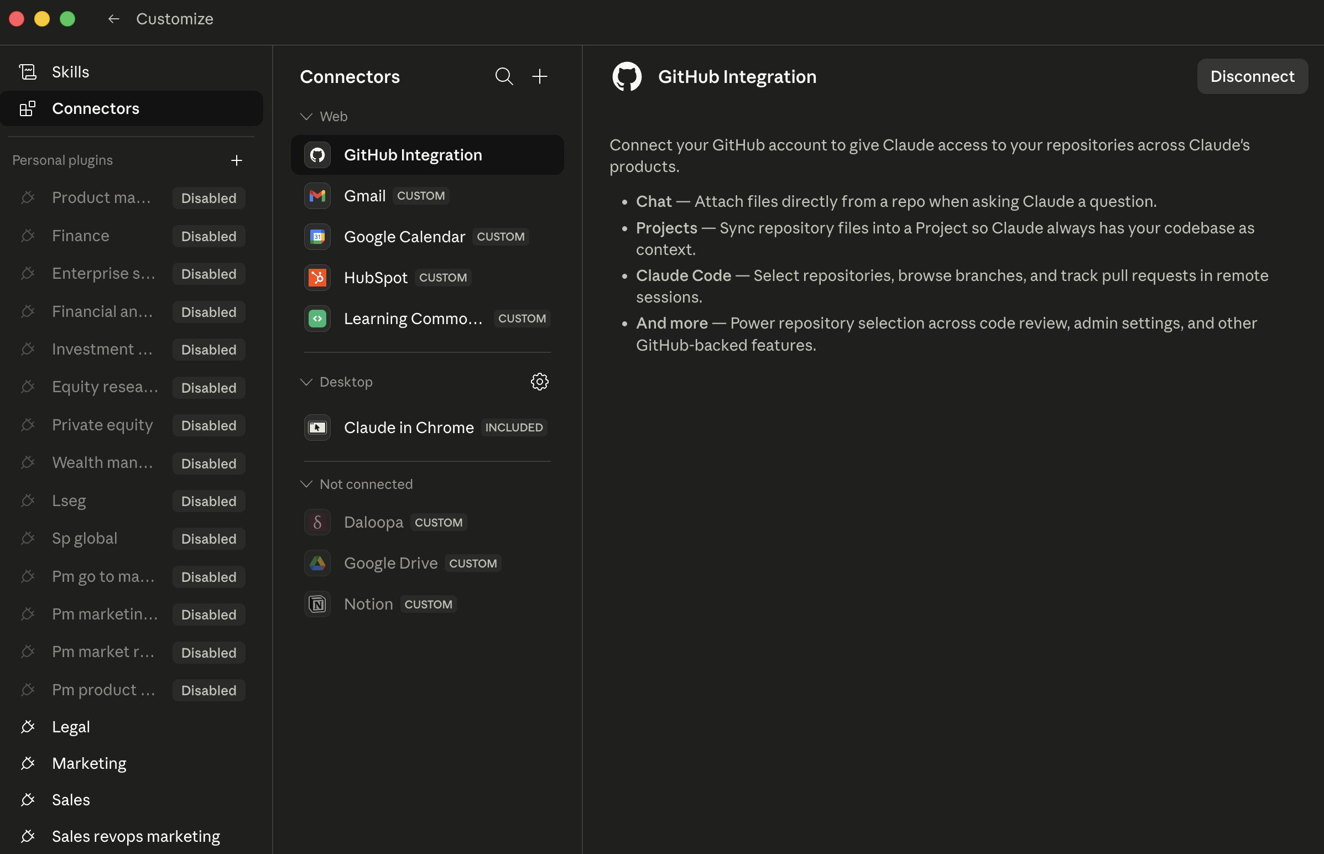Click the CUSTOM badge next to Gmail

click(x=421, y=196)
